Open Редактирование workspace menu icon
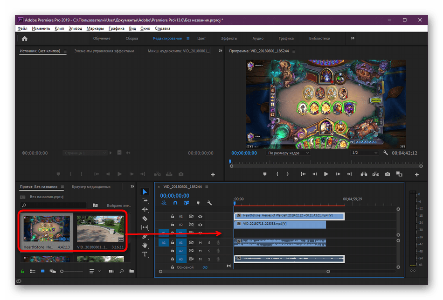Viewport: 443px width, 300px height. (x=188, y=38)
